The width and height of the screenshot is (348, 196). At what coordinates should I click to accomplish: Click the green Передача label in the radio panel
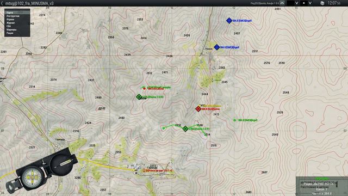[x=322, y=179]
